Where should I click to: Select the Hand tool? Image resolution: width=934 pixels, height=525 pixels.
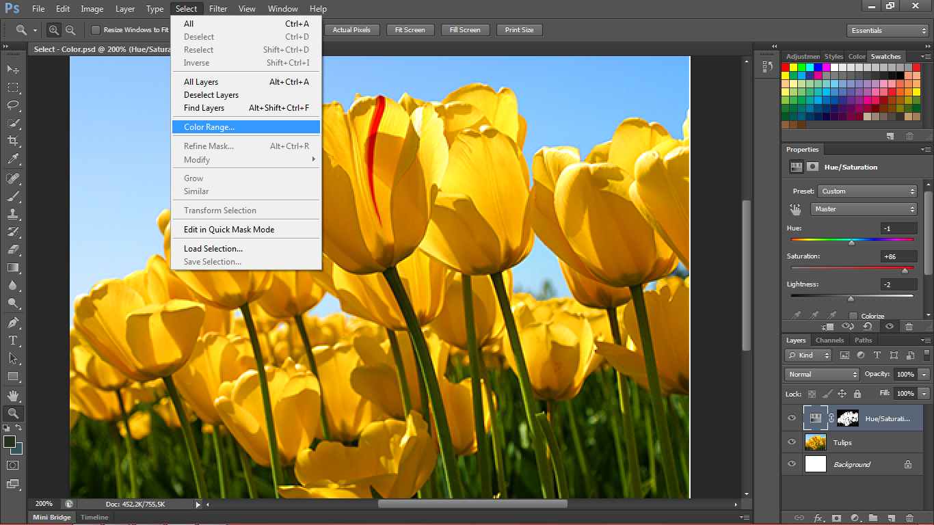(x=13, y=396)
